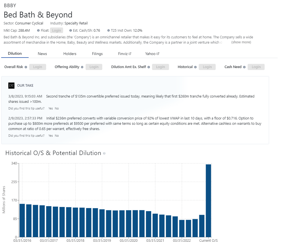The width and height of the screenshot is (281, 242).
Task: Open the Filings tab
Action: pos(97,54)
